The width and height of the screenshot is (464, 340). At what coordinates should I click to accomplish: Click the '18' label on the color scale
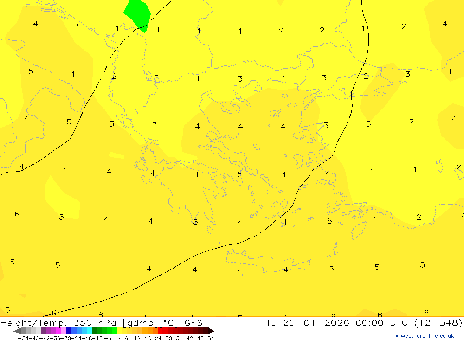pos(148,338)
